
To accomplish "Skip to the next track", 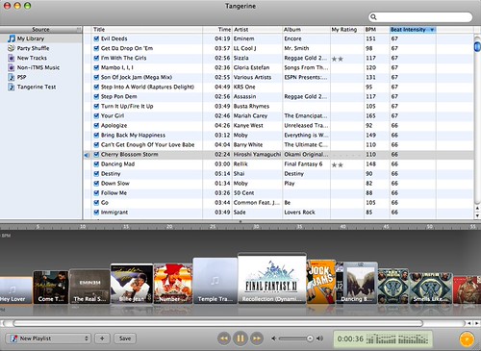I will (x=257, y=338).
